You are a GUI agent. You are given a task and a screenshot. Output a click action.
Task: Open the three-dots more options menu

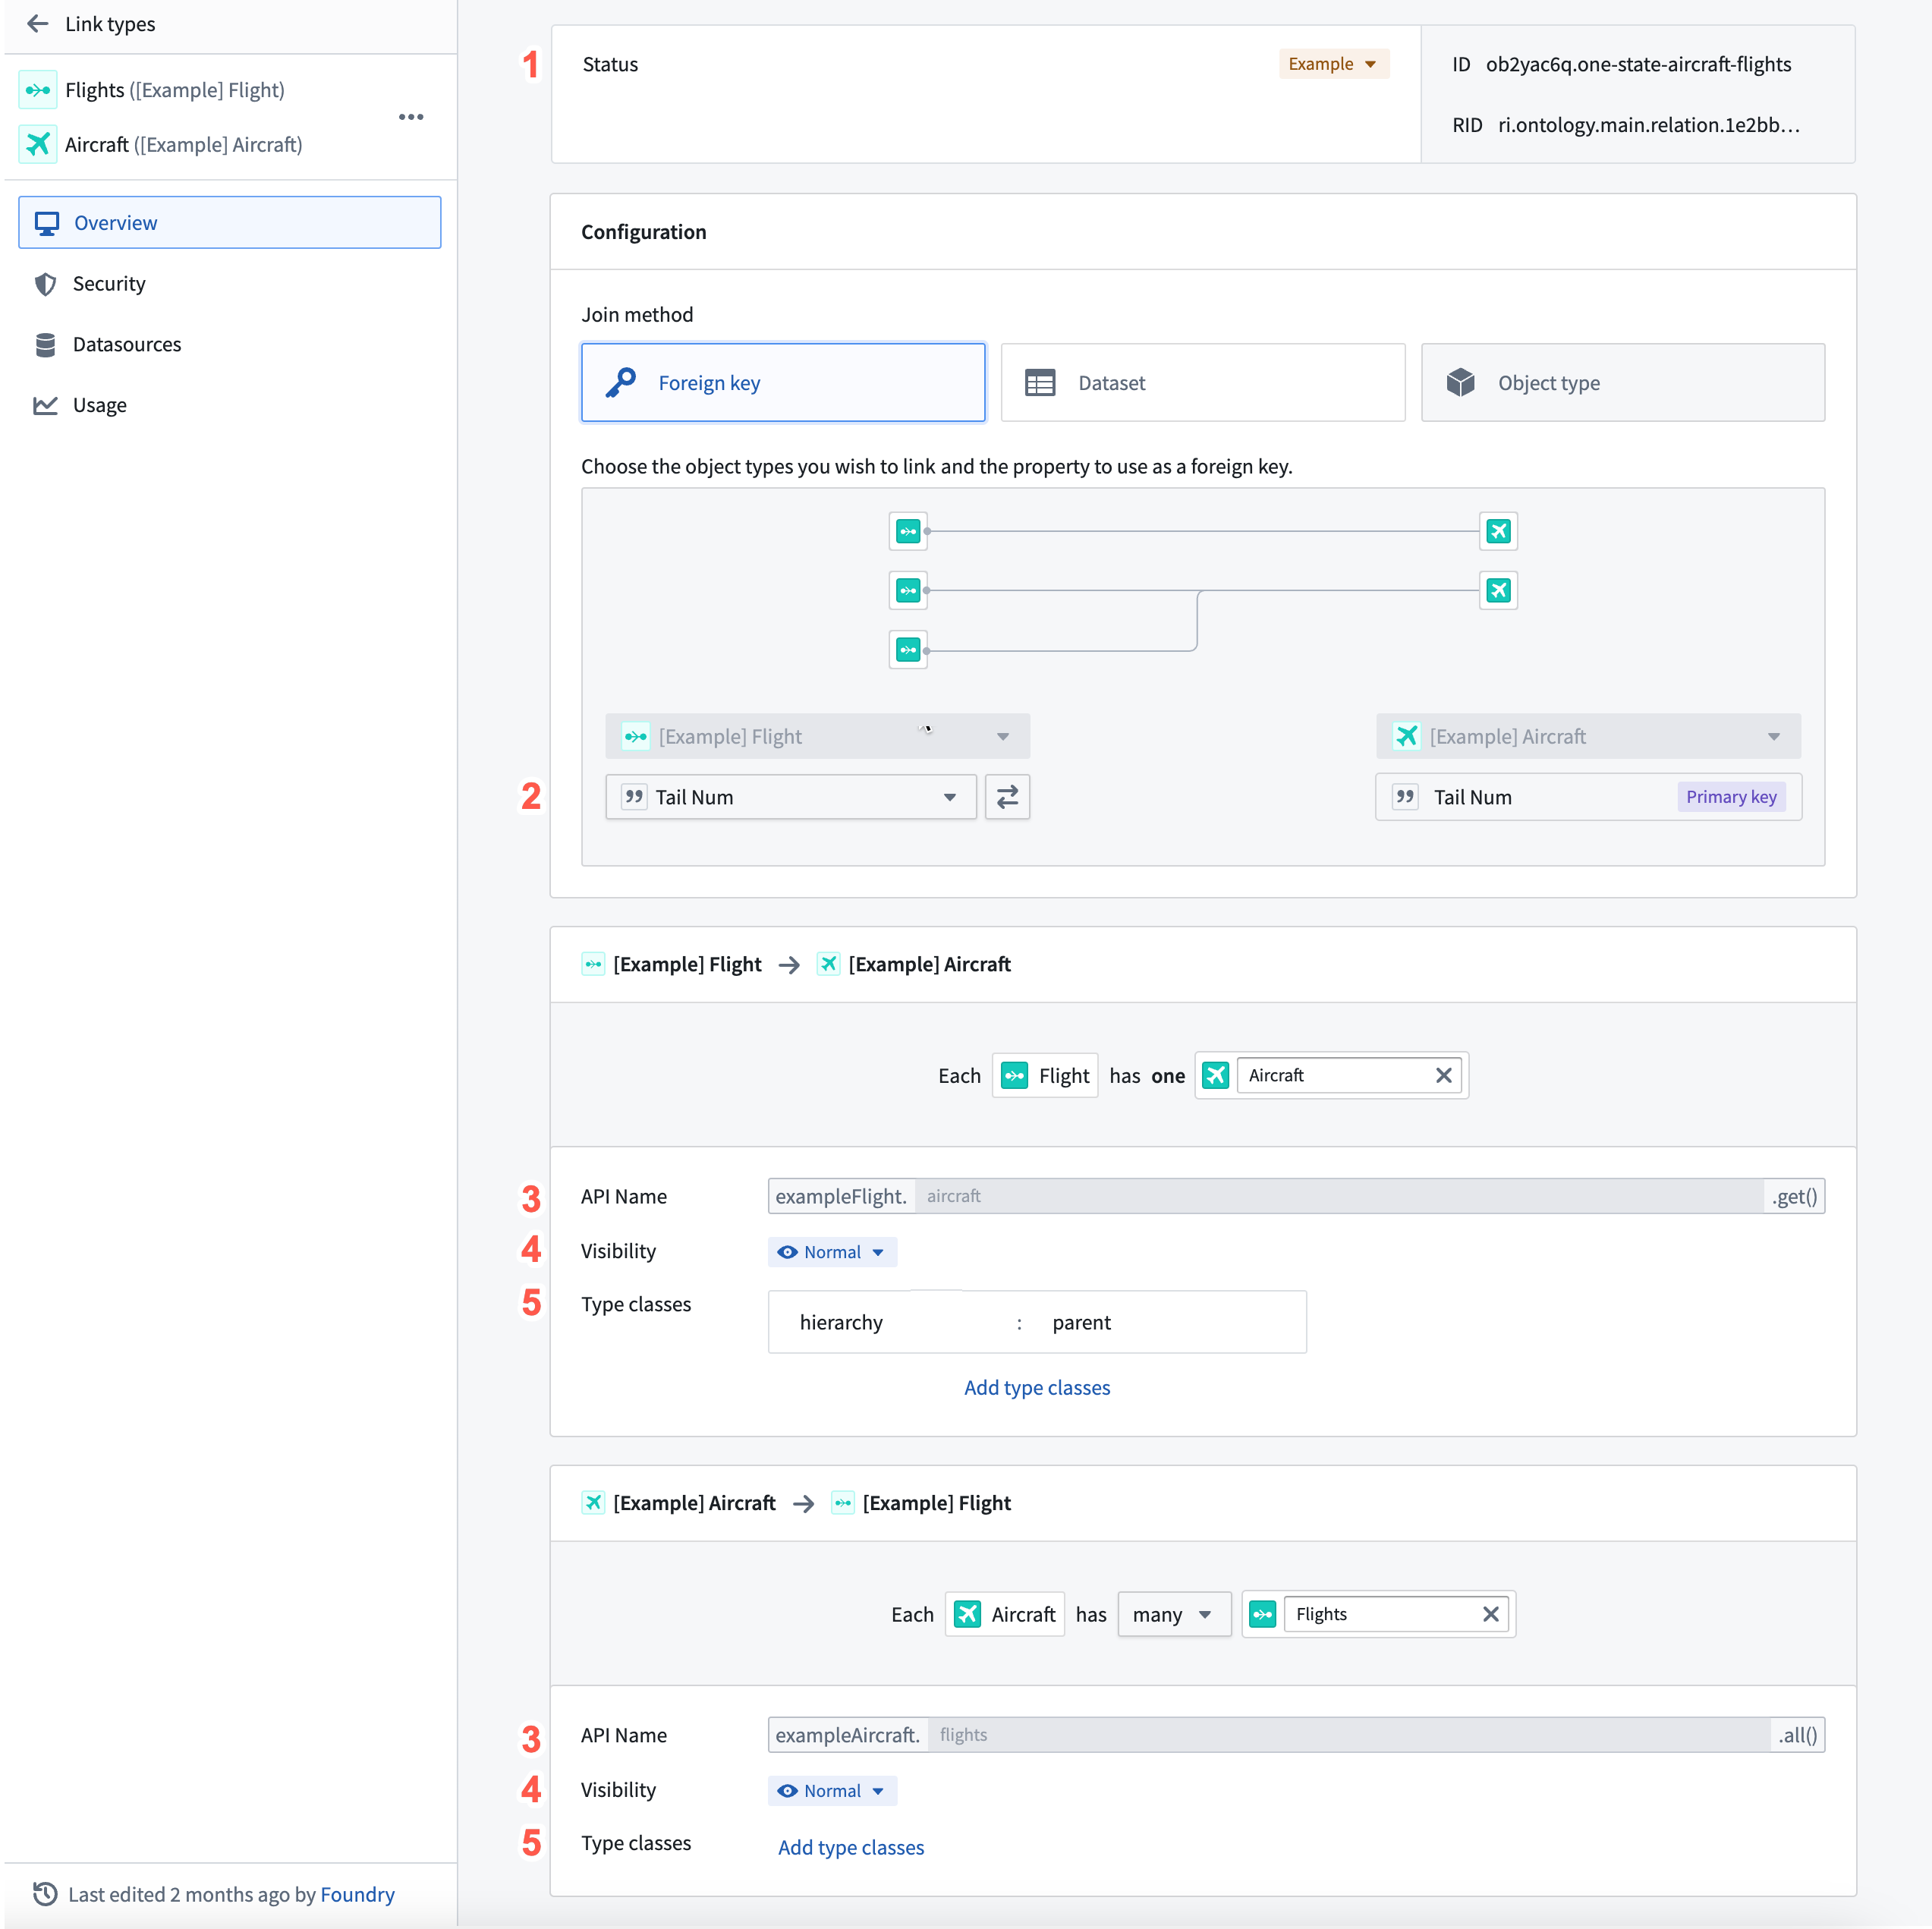click(x=411, y=117)
